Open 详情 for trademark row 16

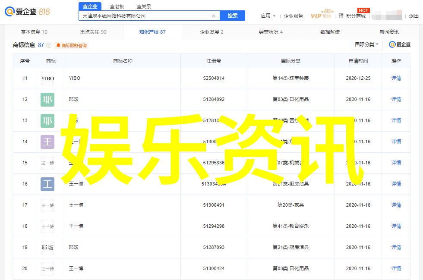click(x=396, y=184)
